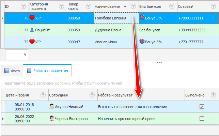Select patient name Иванов Иван

pos(106,42)
